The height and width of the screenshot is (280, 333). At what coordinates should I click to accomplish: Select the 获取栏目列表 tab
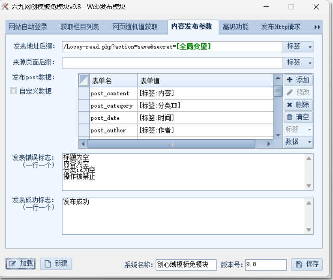tap(80, 27)
